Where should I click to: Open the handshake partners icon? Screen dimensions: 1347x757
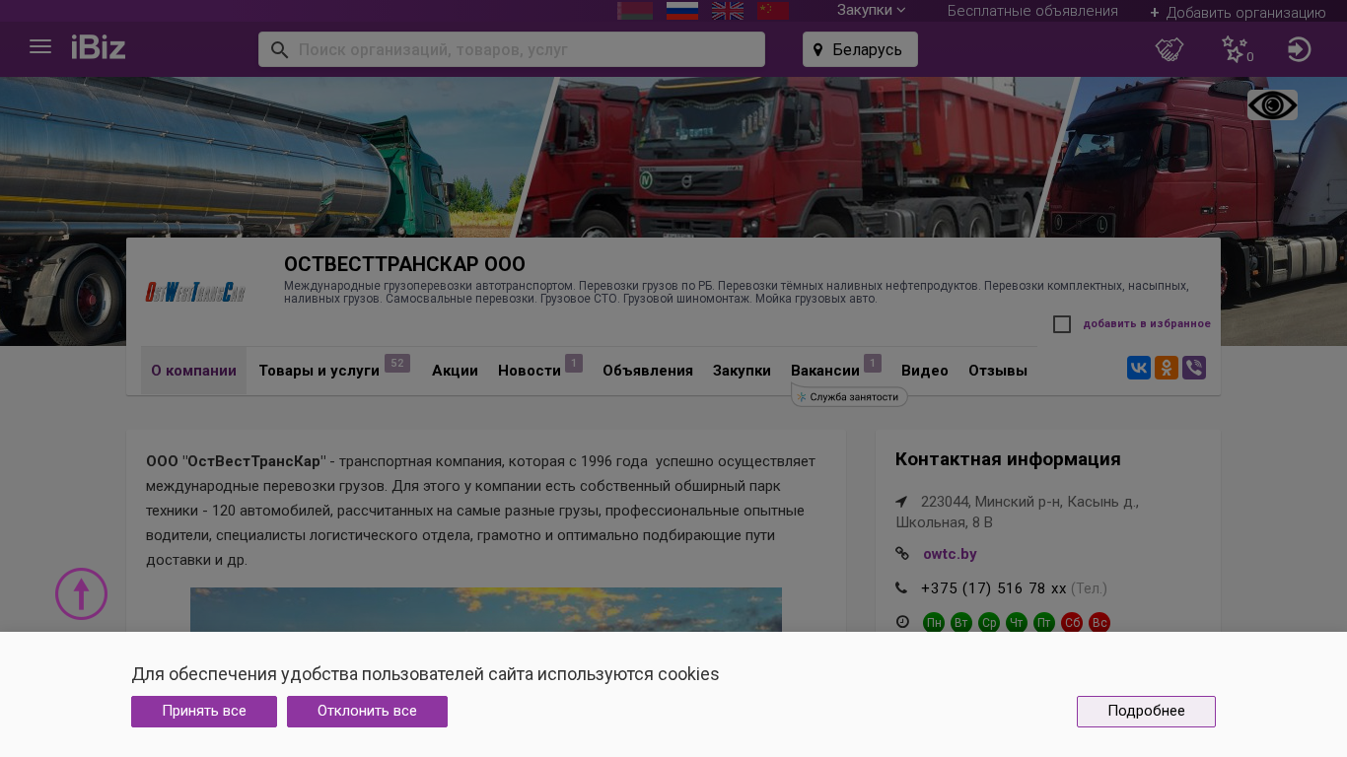[x=1170, y=49]
